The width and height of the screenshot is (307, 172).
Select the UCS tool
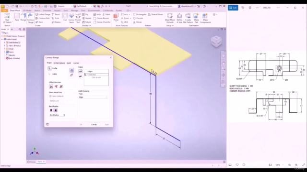click(124, 22)
